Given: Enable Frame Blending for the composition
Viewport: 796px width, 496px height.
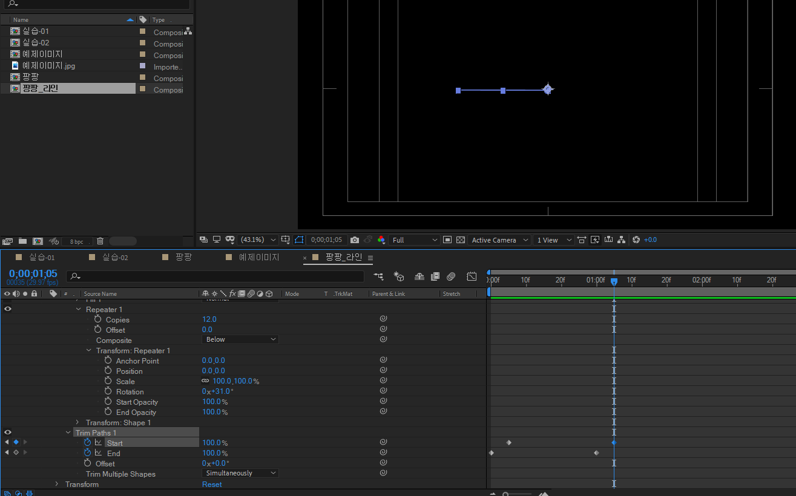Looking at the screenshot, I should point(435,276).
